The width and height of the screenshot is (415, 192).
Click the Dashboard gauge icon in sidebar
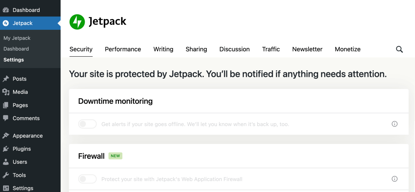(x=5, y=10)
